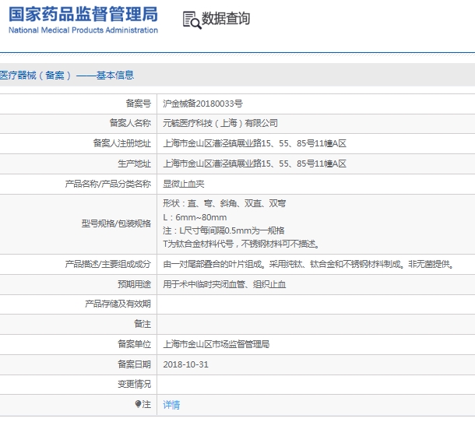Click value 上海市金山区市场监督管理局
The height and width of the screenshot is (422, 475).
216,344
